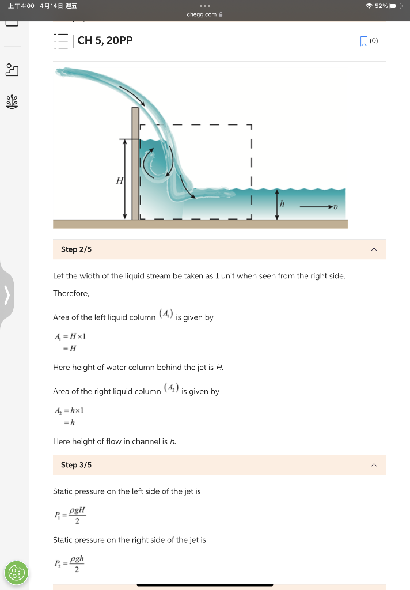The height and width of the screenshot is (590, 410).
Task: Tap the ellipsis above the address bar
Action: click(x=205, y=7)
